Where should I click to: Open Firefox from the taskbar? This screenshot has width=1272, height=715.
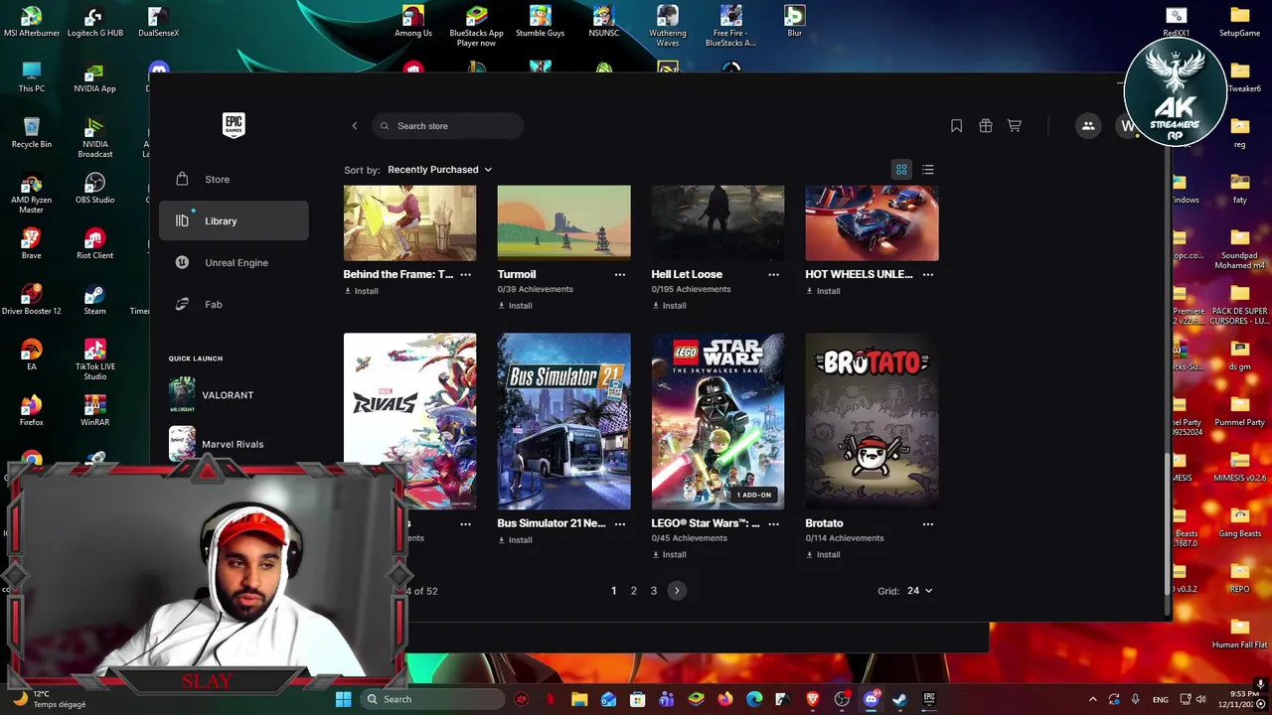(725, 699)
